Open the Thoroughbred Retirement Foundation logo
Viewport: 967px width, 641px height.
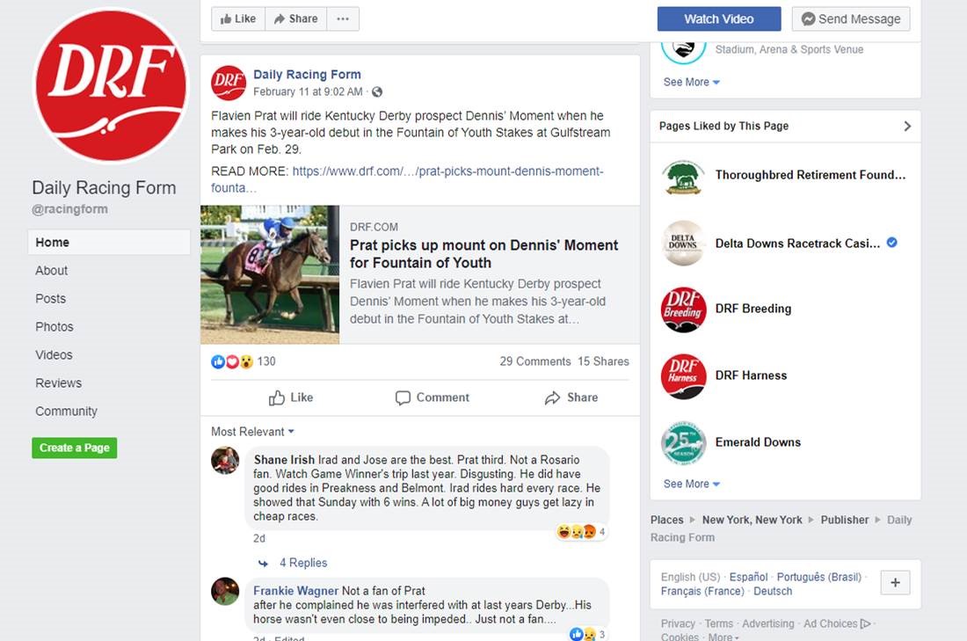pos(683,177)
